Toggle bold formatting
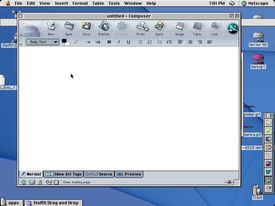This screenshot has width=275, height=206. tap(109, 42)
